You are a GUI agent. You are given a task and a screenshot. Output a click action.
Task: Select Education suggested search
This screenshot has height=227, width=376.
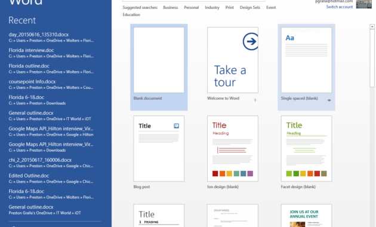coord(131,15)
